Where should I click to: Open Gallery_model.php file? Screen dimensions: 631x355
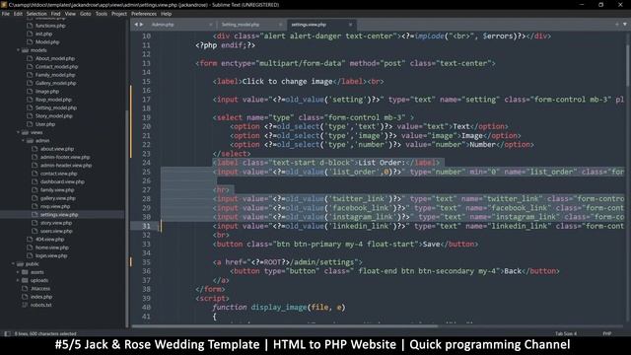(55, 83)
